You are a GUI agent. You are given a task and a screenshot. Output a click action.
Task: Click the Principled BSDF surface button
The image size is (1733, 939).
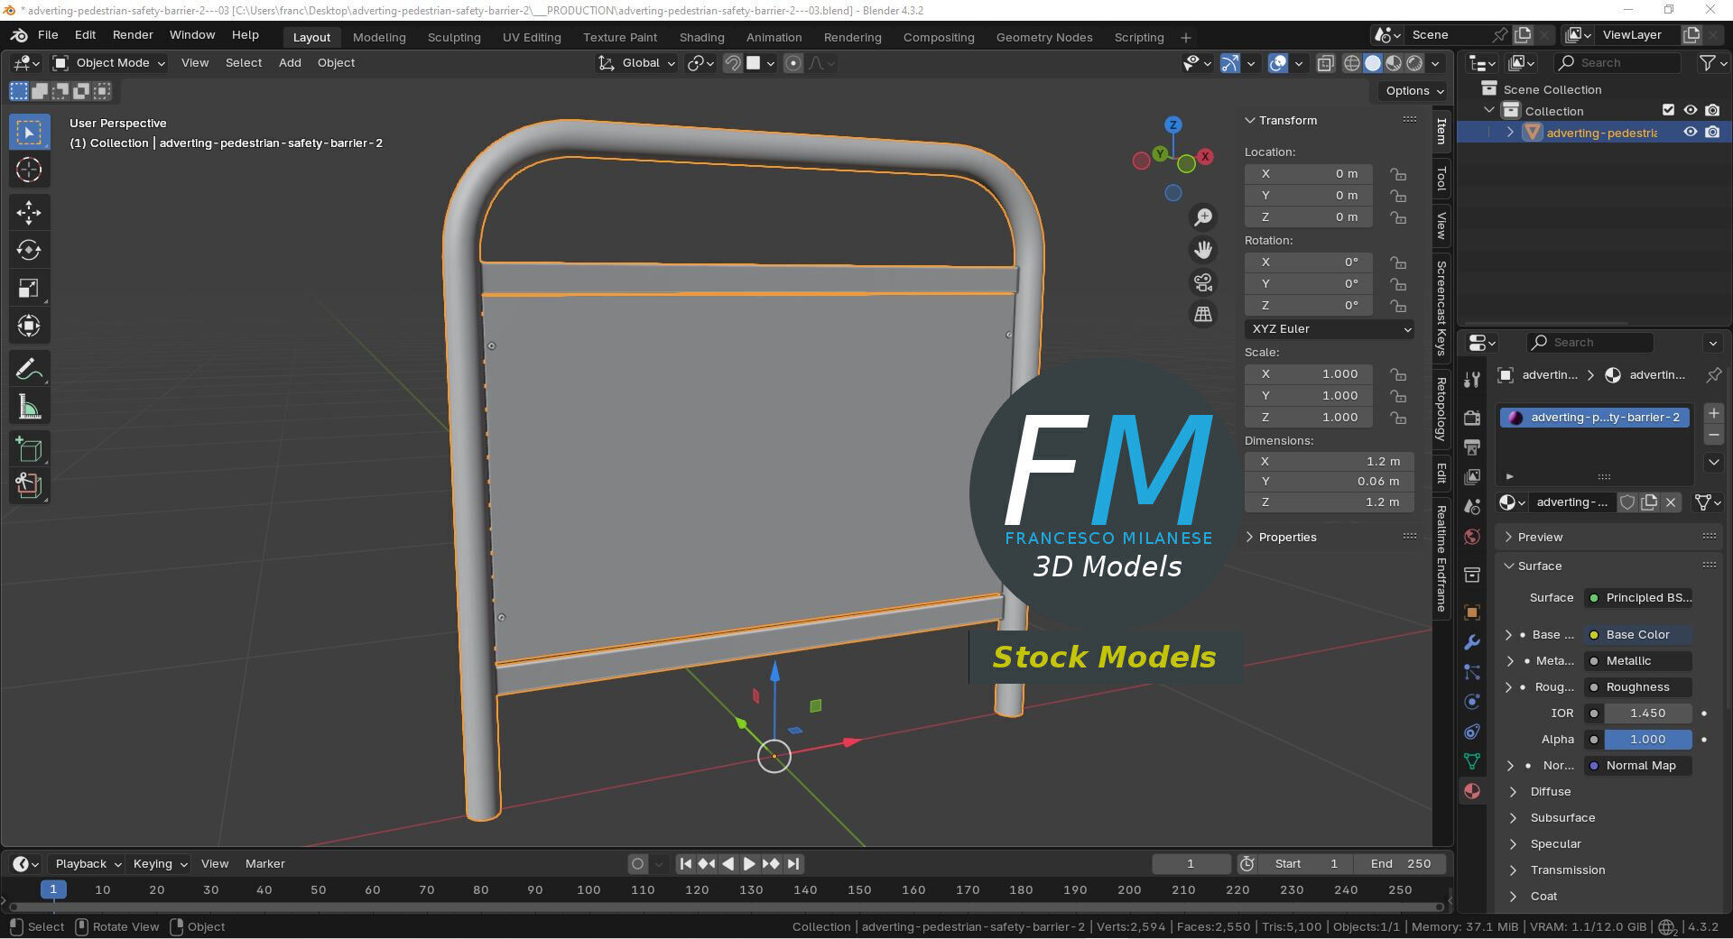[1639, 598]
